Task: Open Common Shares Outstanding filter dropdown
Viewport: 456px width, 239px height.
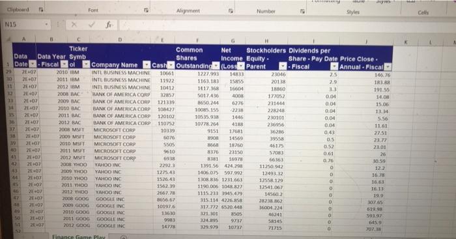Action: (x=216, y=66)
